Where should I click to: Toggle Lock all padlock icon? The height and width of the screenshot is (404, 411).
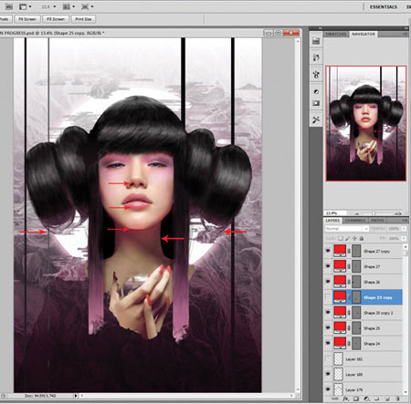(362, 238)
